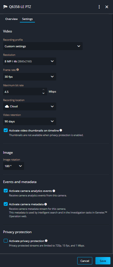Close the Q6358-LE PTZ panel
The image size is (113, 267).
point(107,7)
